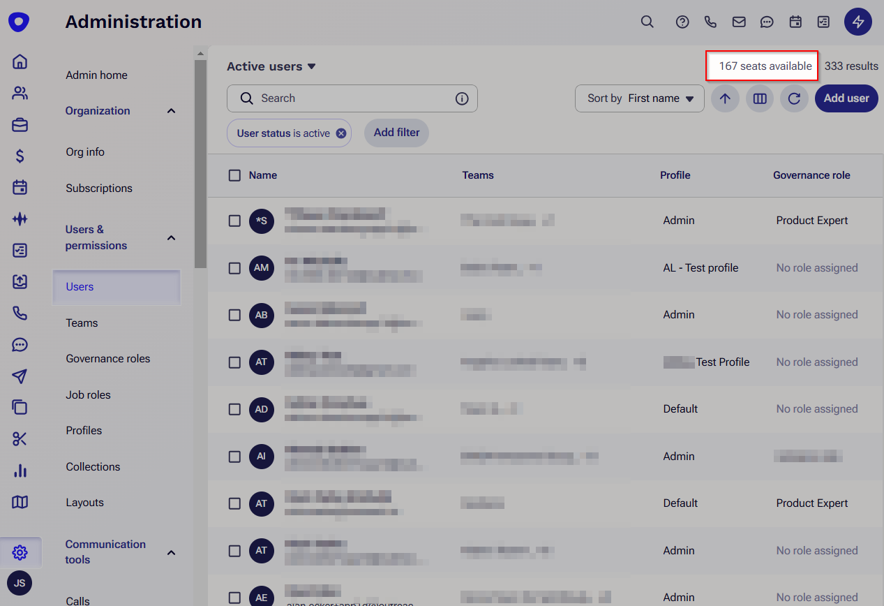Collapse the Communication tools section
Viewport: 884px width, 606px height.
[x=172, y=553]
